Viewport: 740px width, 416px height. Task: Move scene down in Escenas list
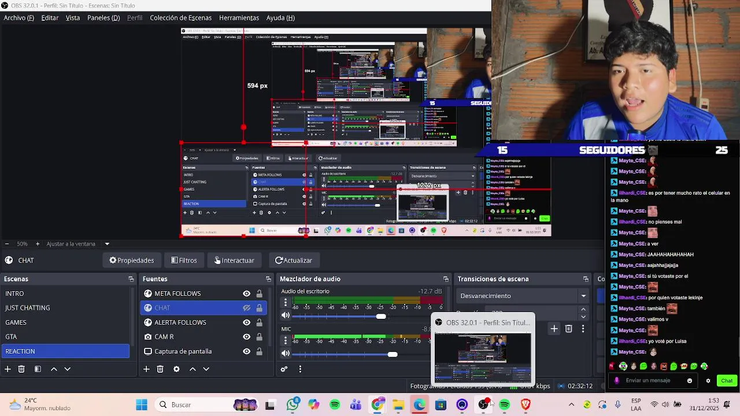[x=67, y=369]
